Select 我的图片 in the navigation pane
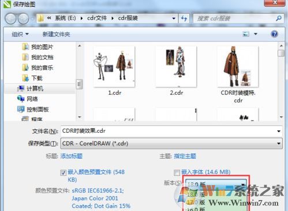Image resolution: width=288 pixels, height=211 pixels. pyautogui.click(x=42, y=47)
